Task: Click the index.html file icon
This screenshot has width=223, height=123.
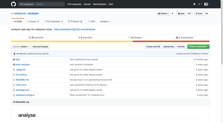Action: point(14,85)
